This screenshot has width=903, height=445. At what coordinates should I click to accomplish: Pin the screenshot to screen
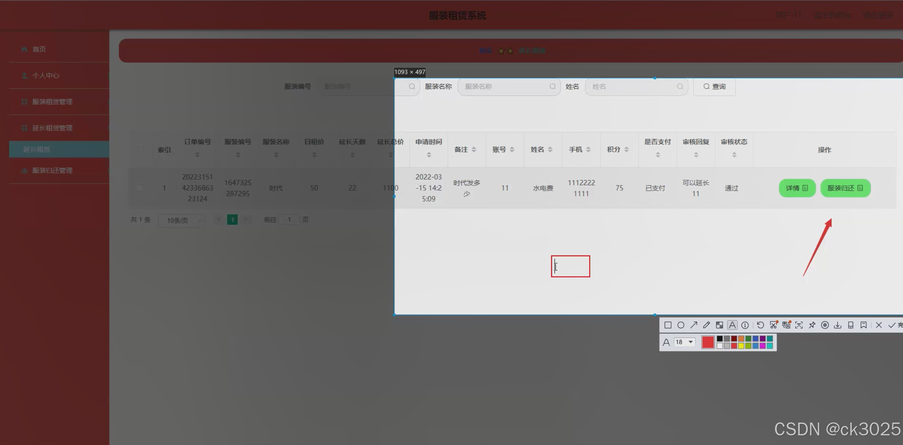812,325
